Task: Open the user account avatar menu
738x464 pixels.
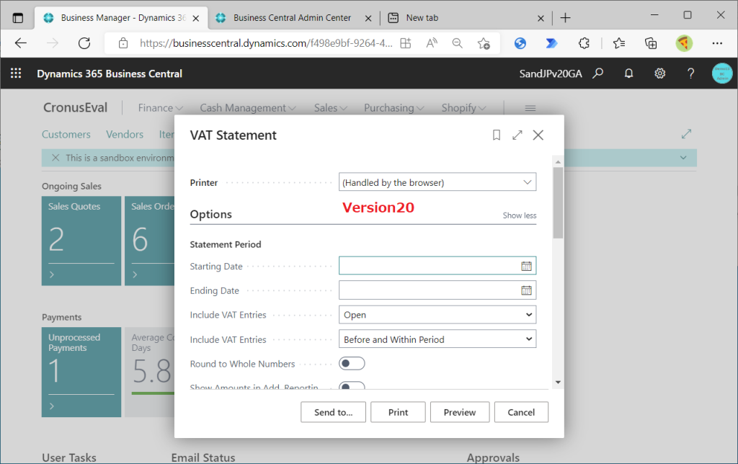Action: point(722,73)
